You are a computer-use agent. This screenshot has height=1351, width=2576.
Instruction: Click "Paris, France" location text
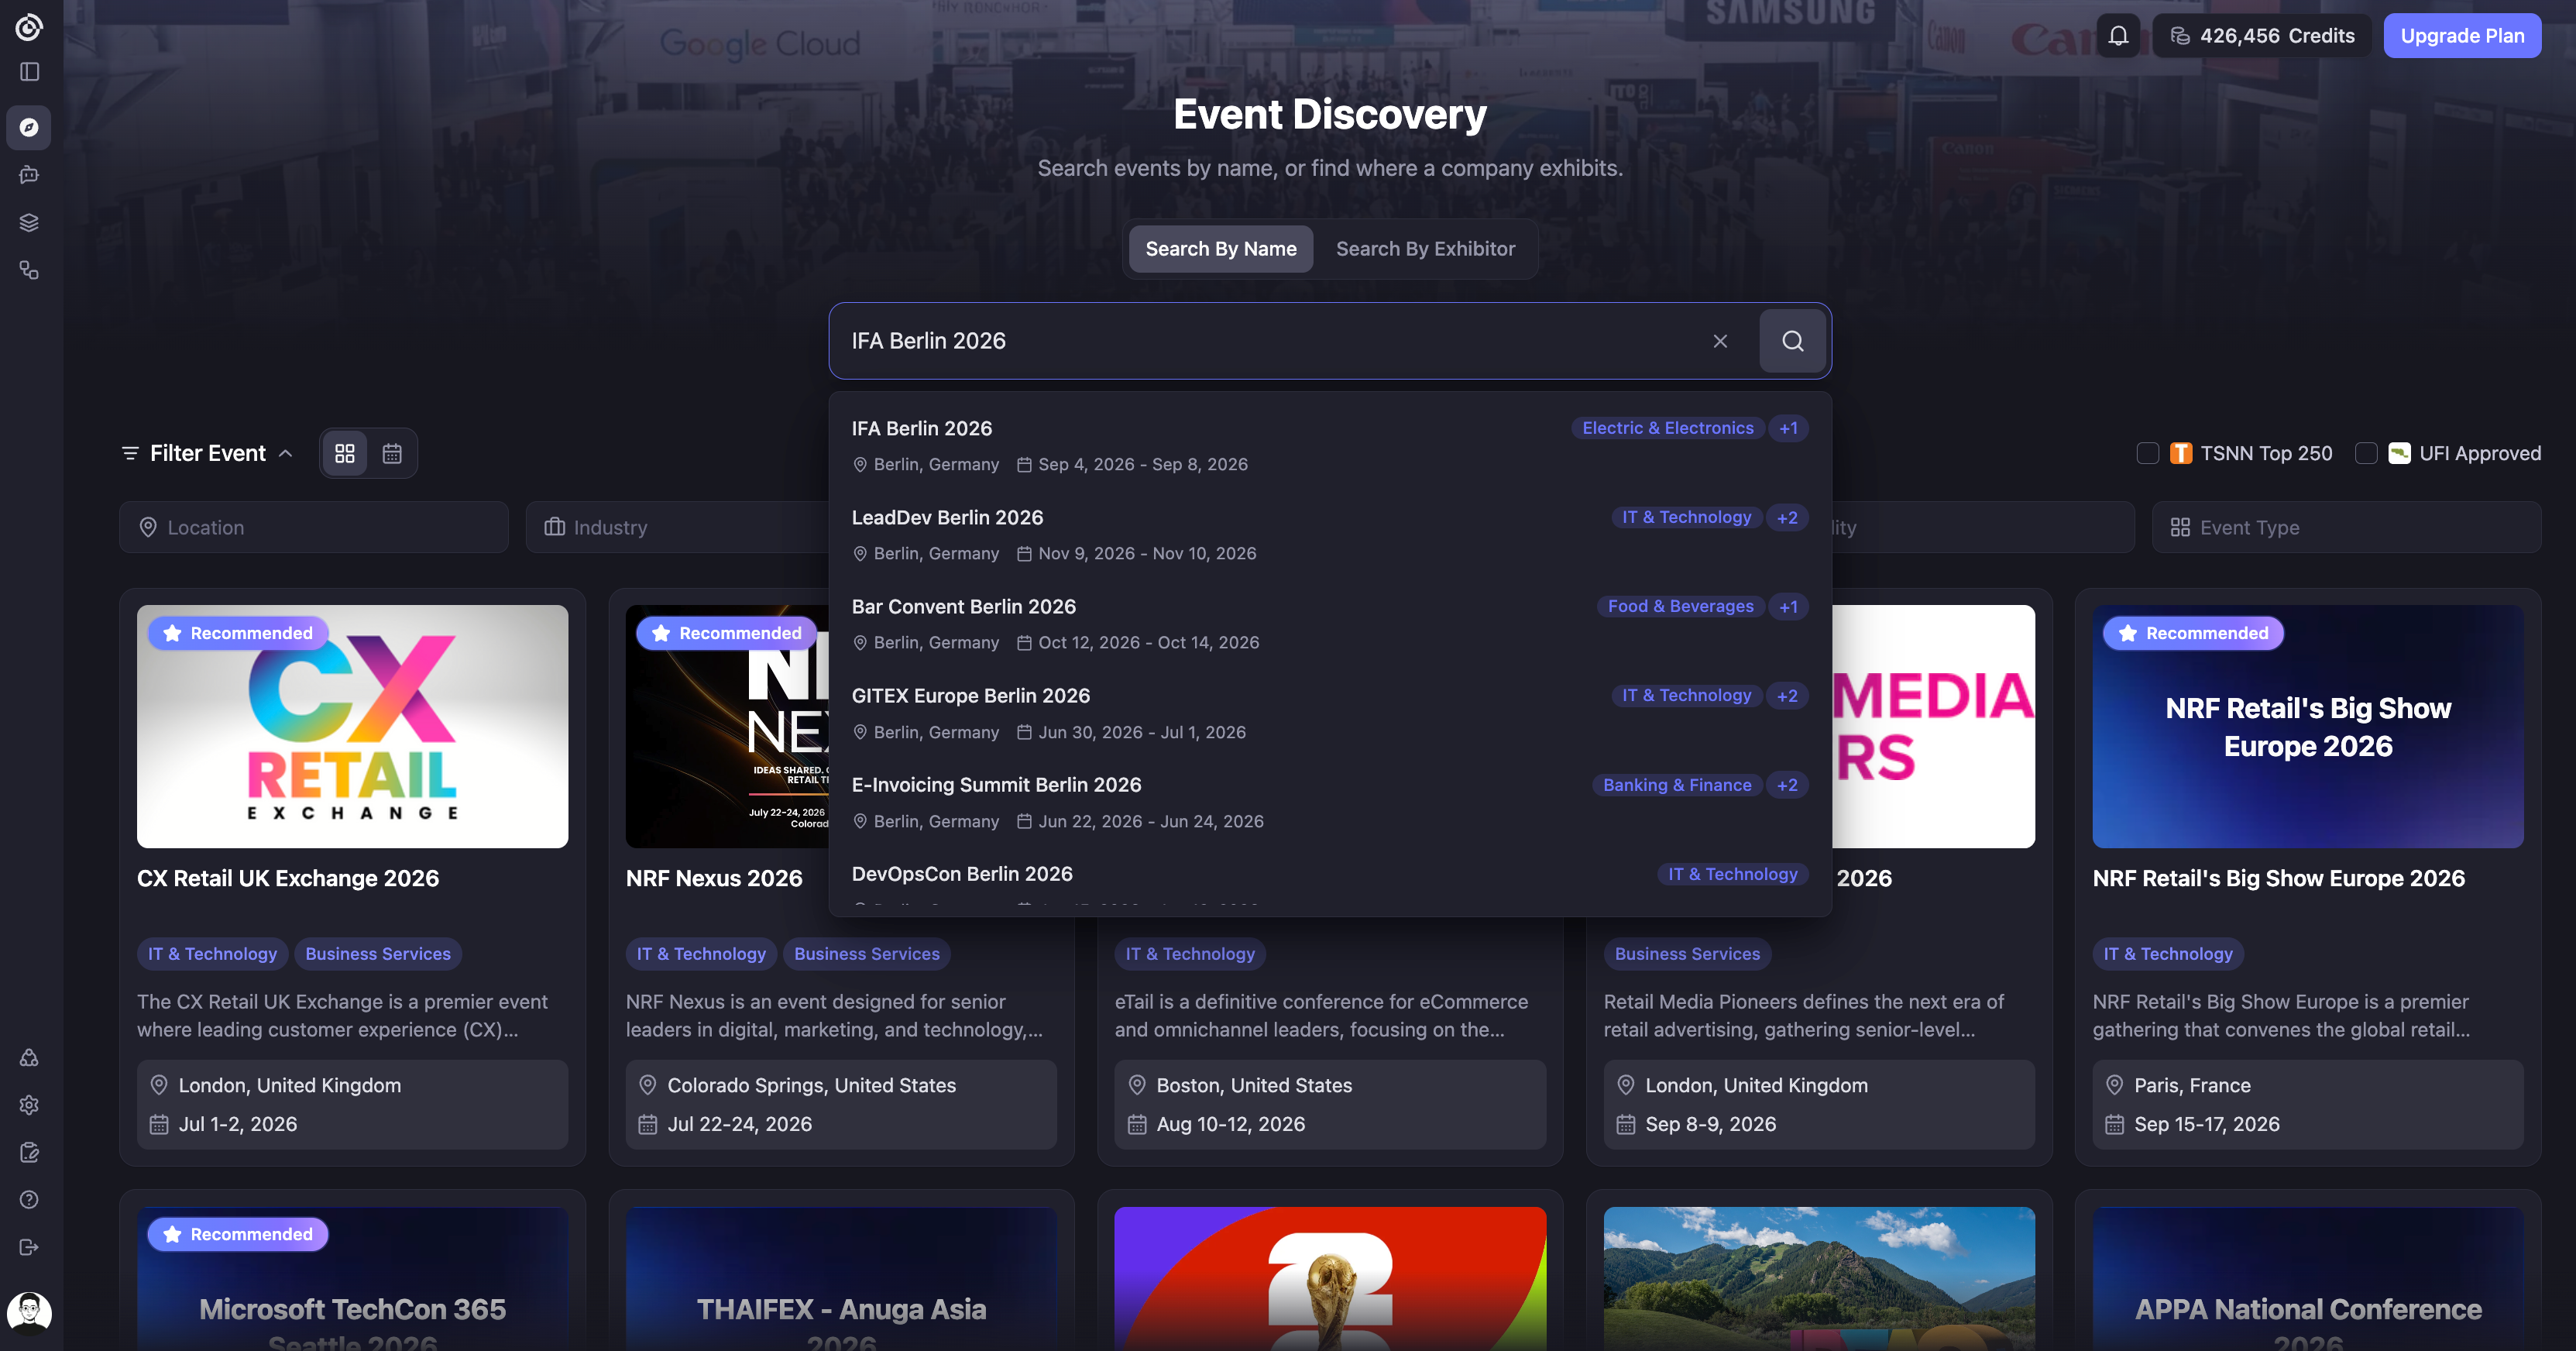pyautogui.click(x=2192, y=1085)
